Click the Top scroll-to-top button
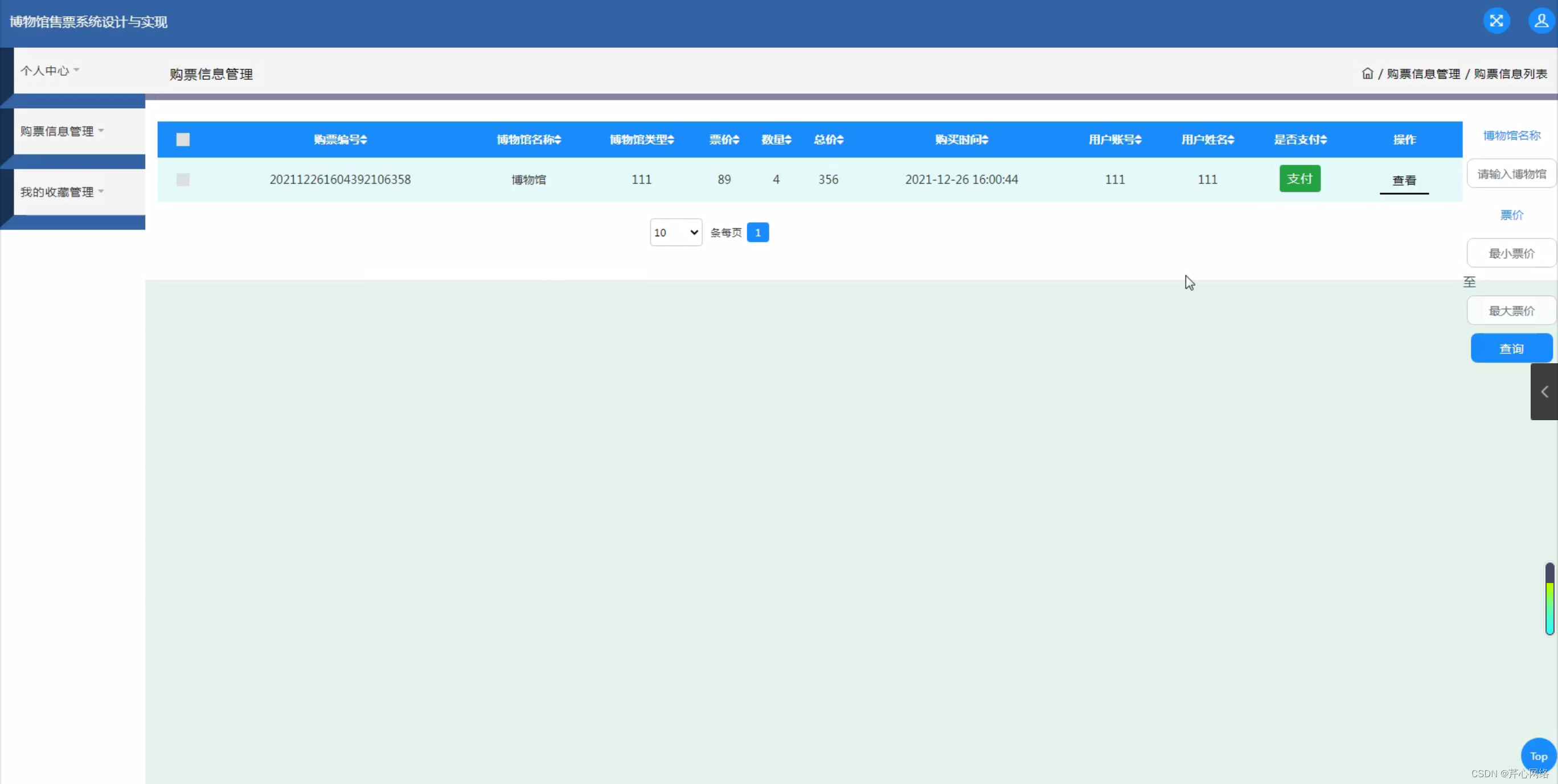The width and height of the screenshot is (1558, 784). 1537,756
